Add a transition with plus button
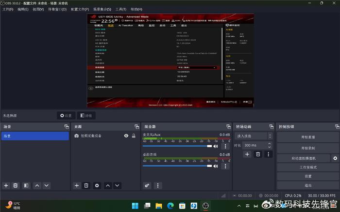The height and width of the screenshot is (212, 340). pyautogui.click(x=247, y=154)
